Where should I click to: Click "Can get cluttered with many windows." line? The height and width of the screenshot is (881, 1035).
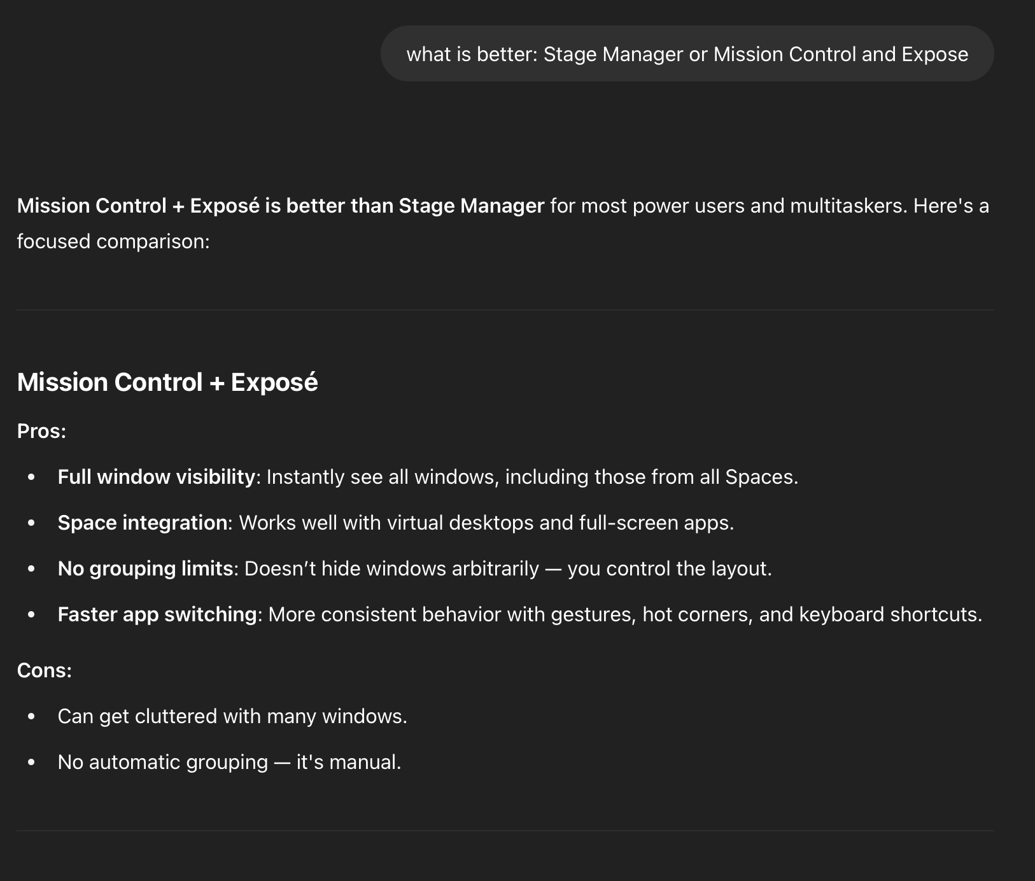point(232,716)
